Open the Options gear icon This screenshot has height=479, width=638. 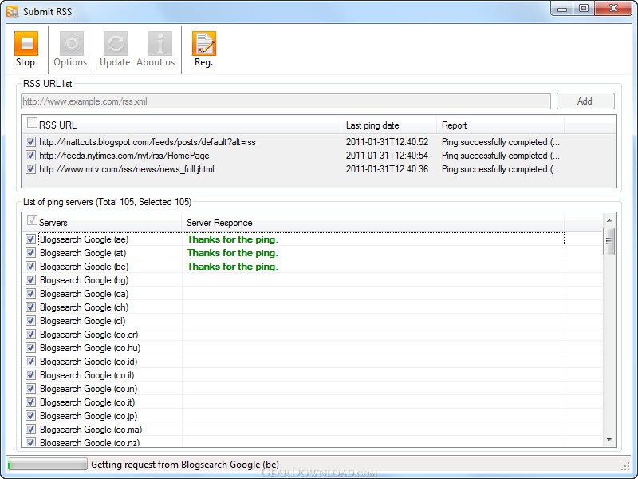tap(72, 44)
